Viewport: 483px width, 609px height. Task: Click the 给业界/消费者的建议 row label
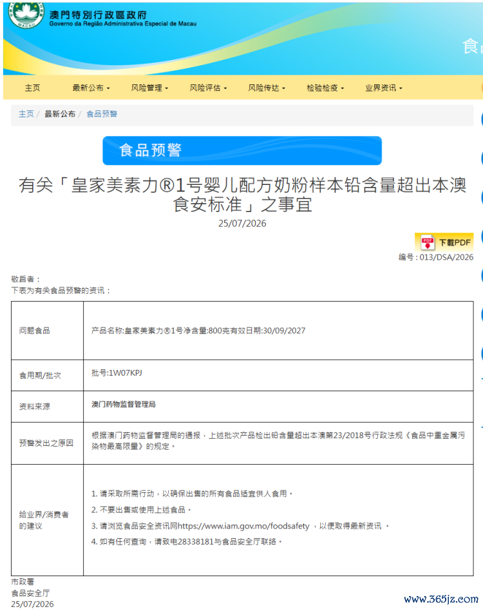44,520
